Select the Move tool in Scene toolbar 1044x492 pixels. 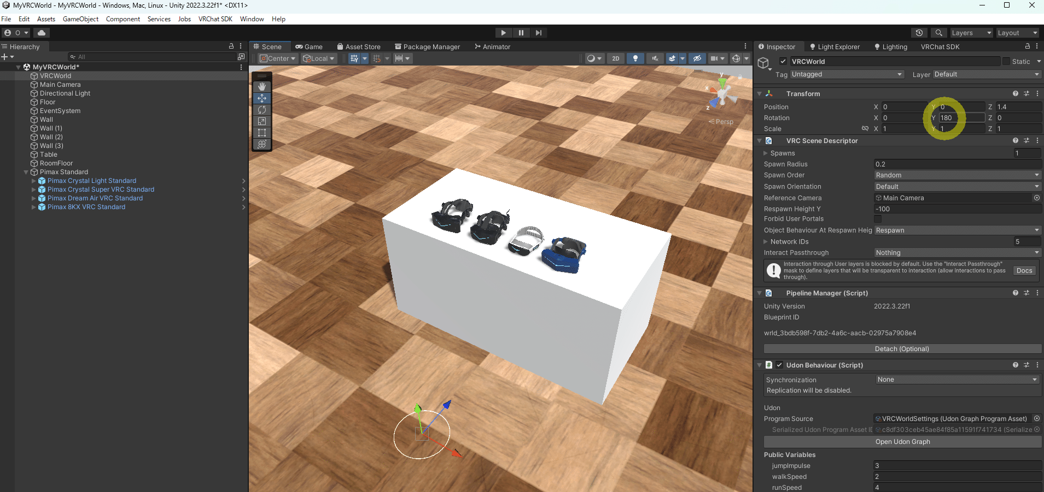262,98
